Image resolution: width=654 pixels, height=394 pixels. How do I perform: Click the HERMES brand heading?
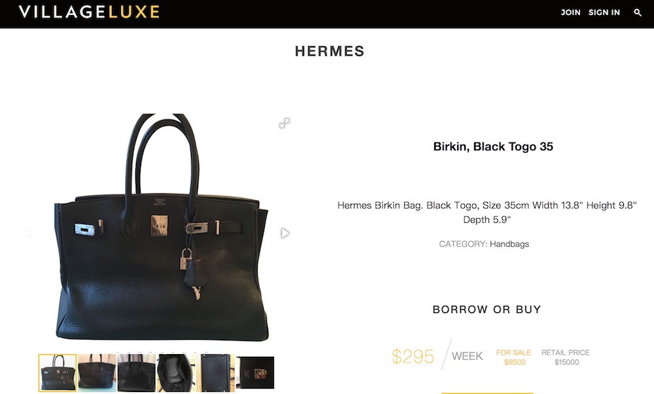click(330, 51)
